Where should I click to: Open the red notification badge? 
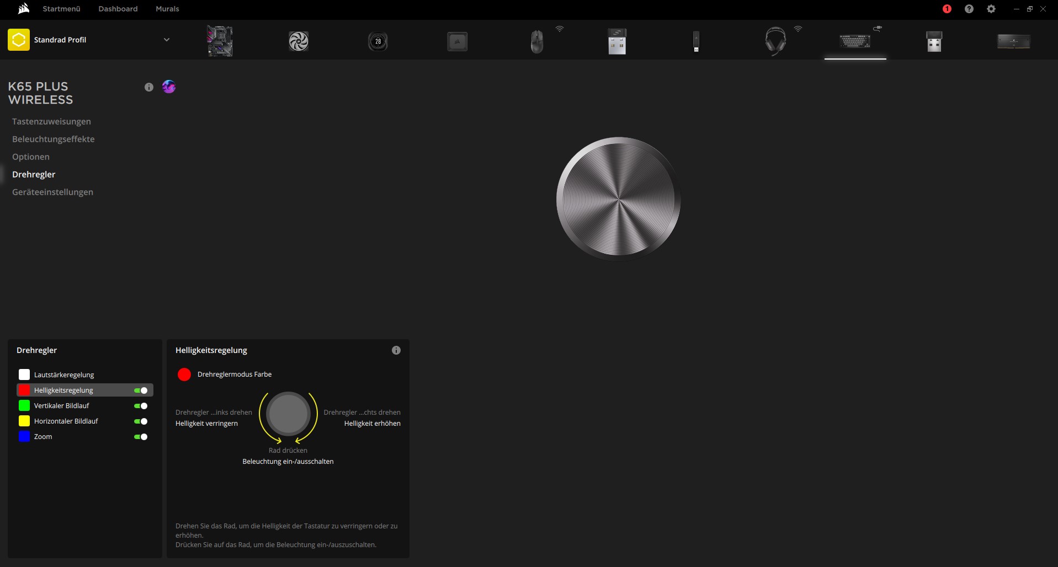click(x=947, y=9)
